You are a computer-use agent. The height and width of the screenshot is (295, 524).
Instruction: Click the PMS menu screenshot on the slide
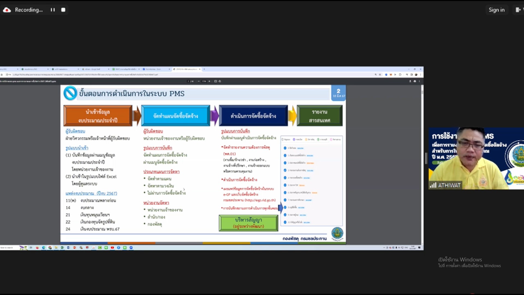click(x=311, y=181)
